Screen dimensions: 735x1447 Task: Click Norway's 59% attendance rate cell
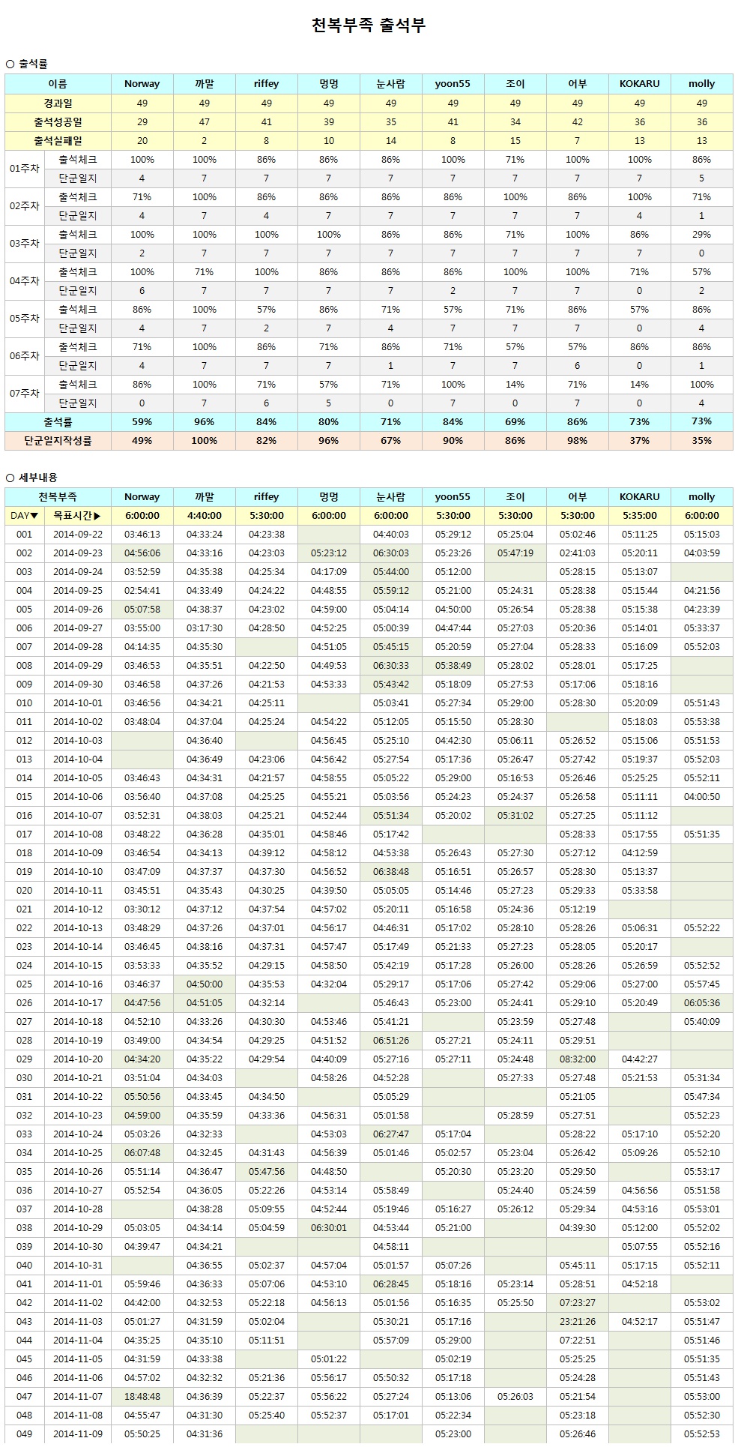pyautogui.click(x=142, y=422)
